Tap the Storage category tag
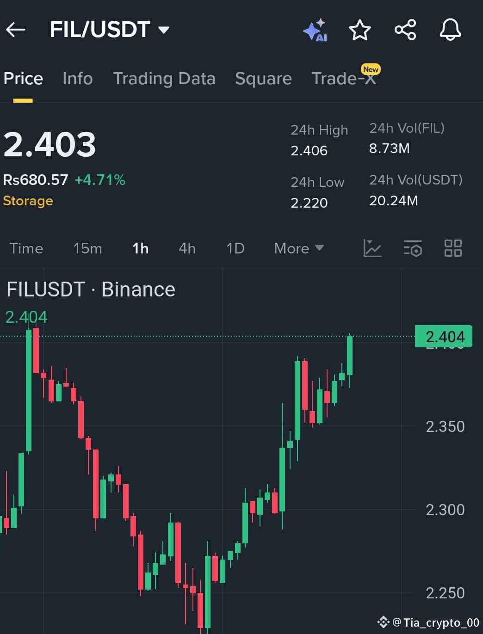 [28, 201]
